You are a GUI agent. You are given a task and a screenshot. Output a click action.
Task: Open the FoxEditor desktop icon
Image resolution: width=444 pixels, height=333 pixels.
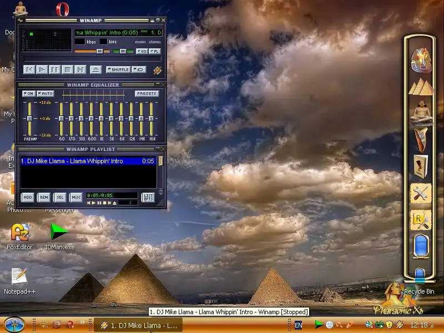point(19,237)
